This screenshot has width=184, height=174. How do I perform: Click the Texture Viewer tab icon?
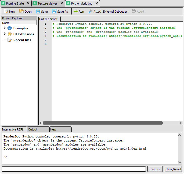[35, 3]
